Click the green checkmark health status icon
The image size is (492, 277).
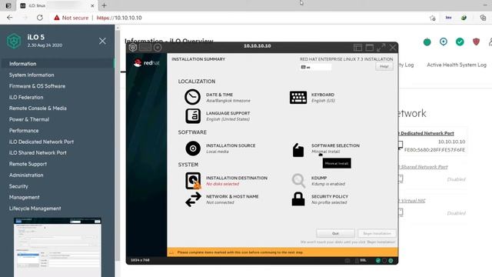[x=460, y=42]
